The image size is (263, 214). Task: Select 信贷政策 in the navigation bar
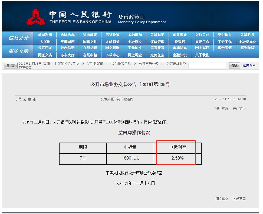pyautogui.click(x=112, y=35)
